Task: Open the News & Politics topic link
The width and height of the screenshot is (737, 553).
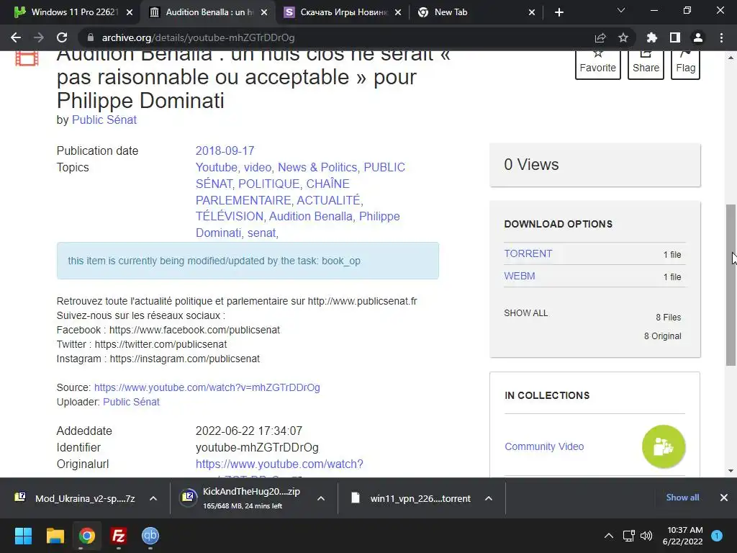Action: pyautogui.click(x=317, y=167)
